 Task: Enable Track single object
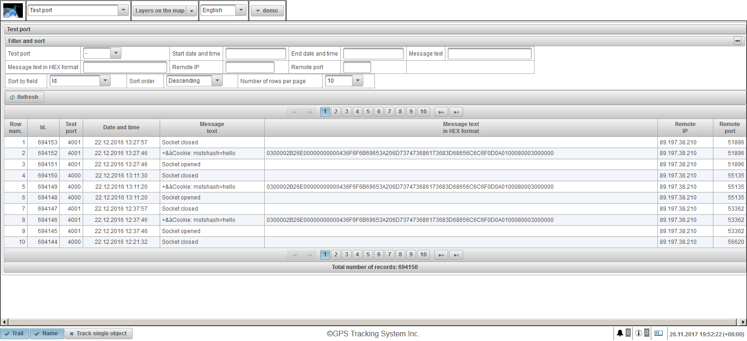click(x=99, y=334)
